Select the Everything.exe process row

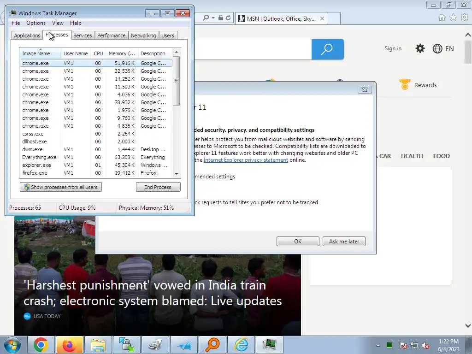(x=96, y=157)
